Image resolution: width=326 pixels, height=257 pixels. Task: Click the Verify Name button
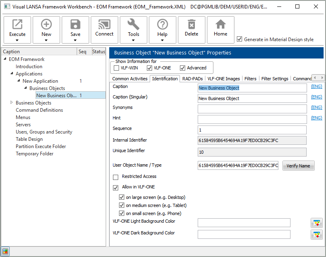(298, 166)
